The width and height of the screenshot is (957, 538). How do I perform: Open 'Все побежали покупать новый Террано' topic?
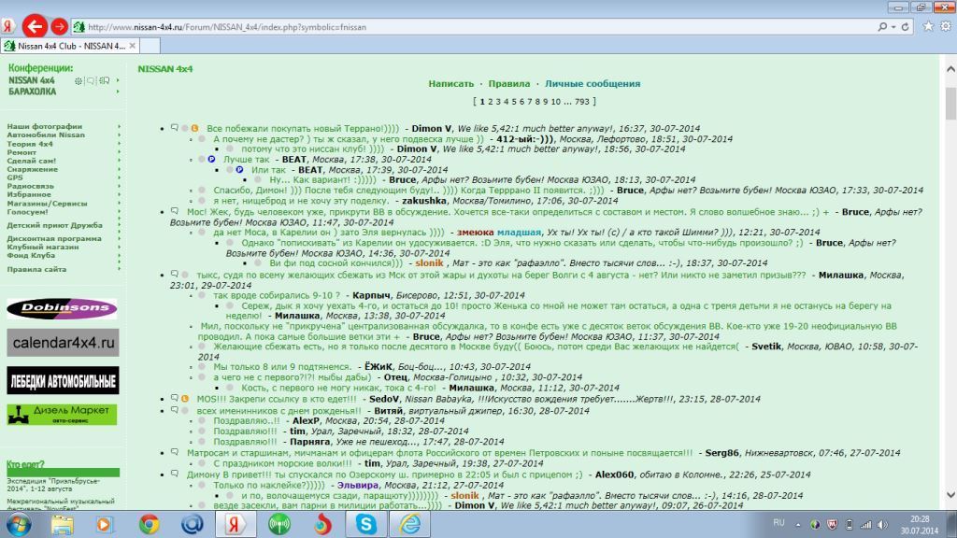[x=303, y=129]
